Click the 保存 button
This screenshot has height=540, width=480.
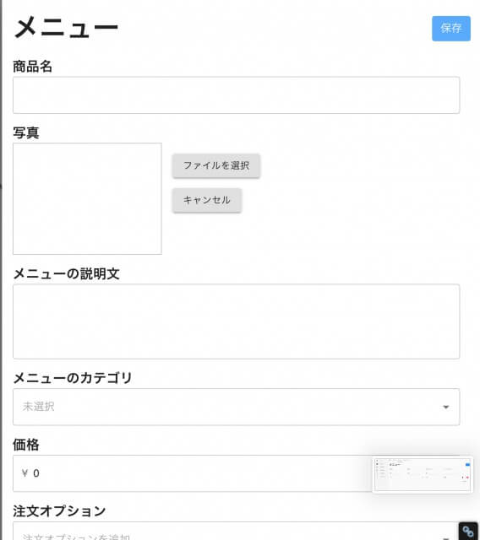[451, 29]
